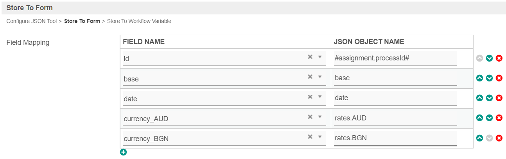506x159 pixels.
Task: Clear the date field name selection
Action: 310,97
